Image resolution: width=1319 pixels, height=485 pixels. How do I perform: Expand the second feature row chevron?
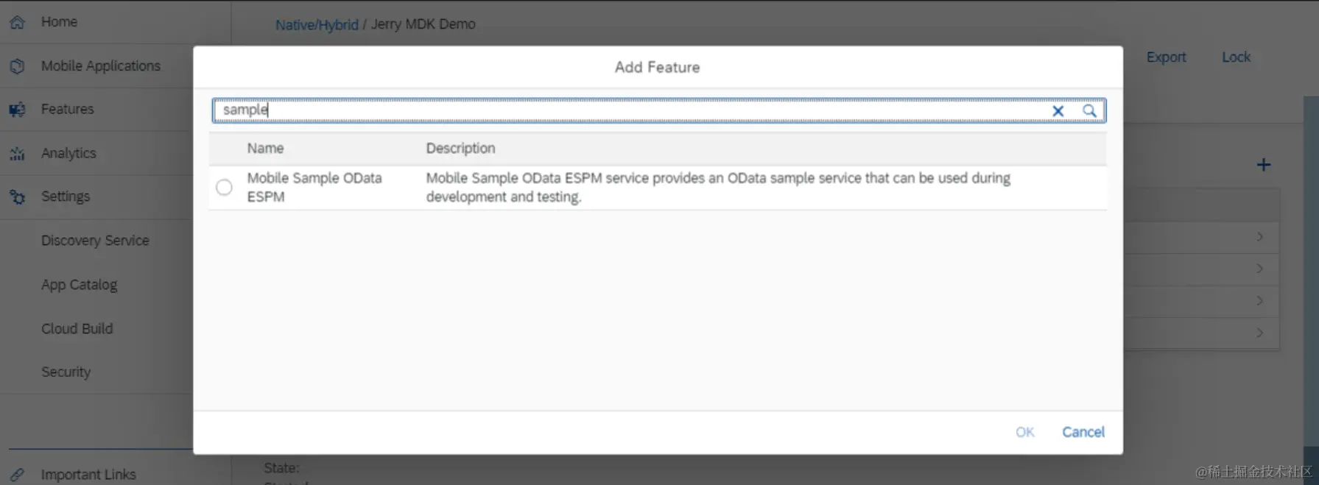[x=1260, y=269]
